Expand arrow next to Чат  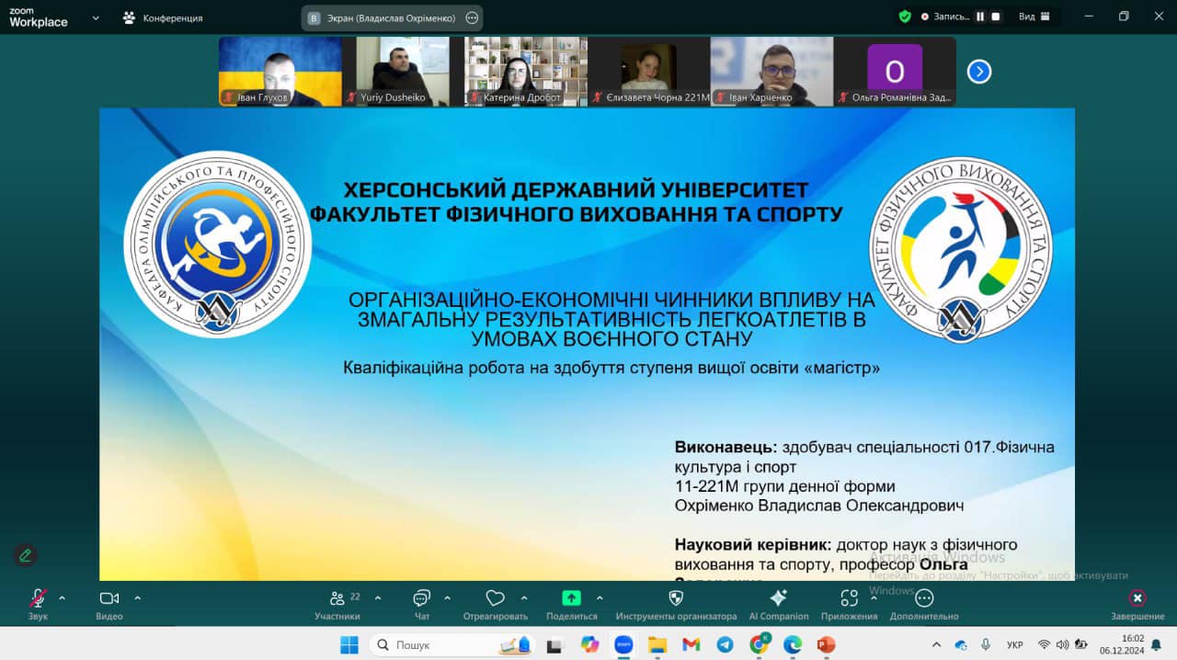tap(448, 597)
